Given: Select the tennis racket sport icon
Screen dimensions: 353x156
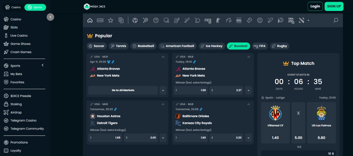Looking at the screenshot, I should coord(145,21).
